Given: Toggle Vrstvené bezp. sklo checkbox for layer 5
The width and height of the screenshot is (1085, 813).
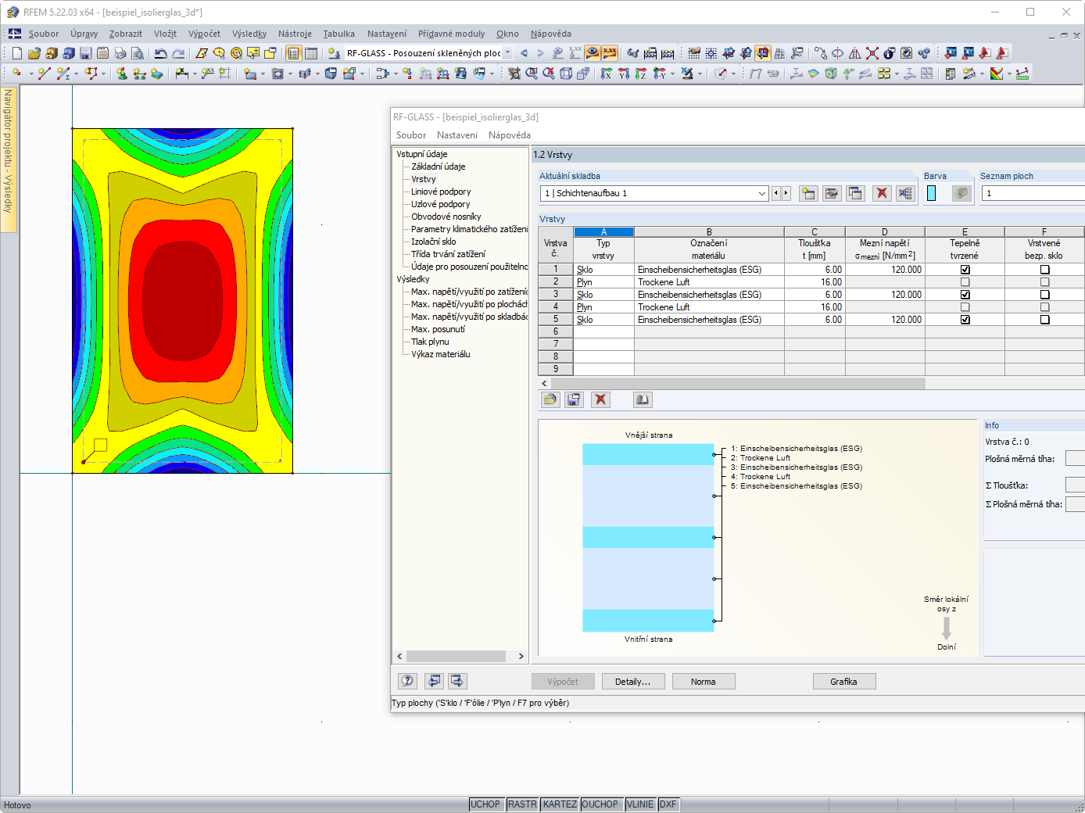Looking at the screenshot, I should [x=1045, y=320].
